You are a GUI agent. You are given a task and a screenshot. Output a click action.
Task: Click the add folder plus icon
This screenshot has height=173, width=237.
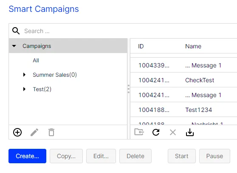(x=17, y=132)
